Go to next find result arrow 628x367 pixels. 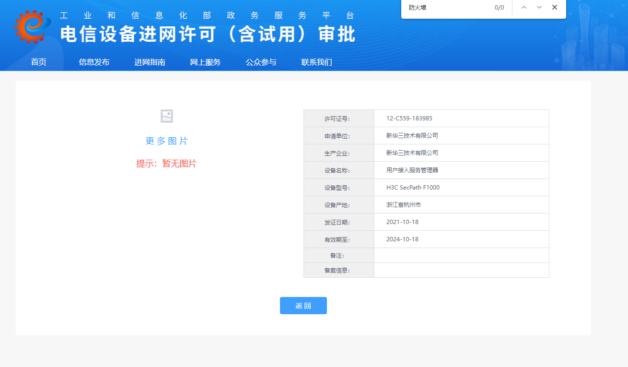click(x=539, y=7)
